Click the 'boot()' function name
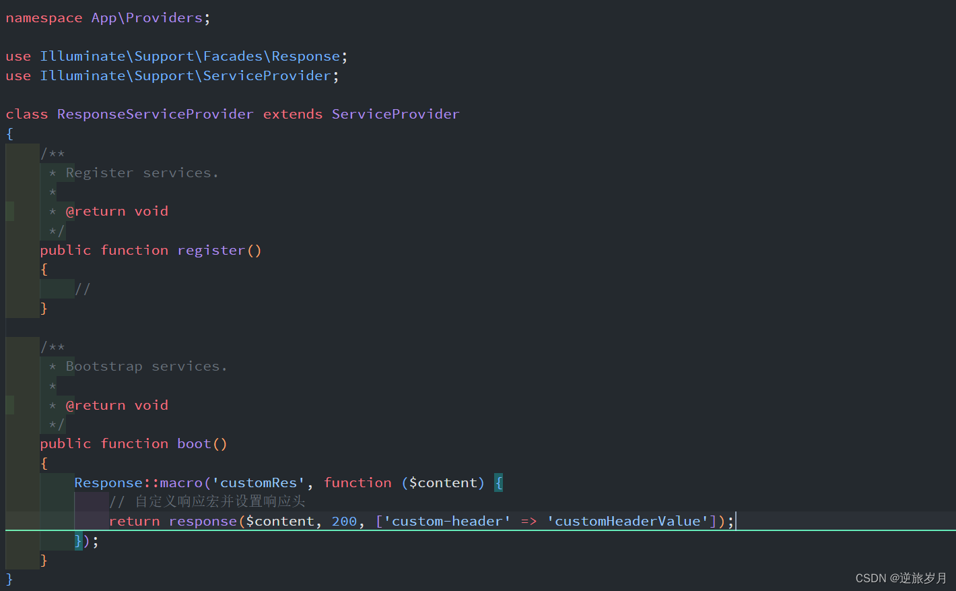 click(203, 444)
